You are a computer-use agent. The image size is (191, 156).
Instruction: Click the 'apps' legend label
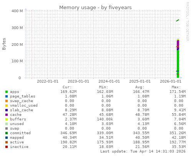15,92
